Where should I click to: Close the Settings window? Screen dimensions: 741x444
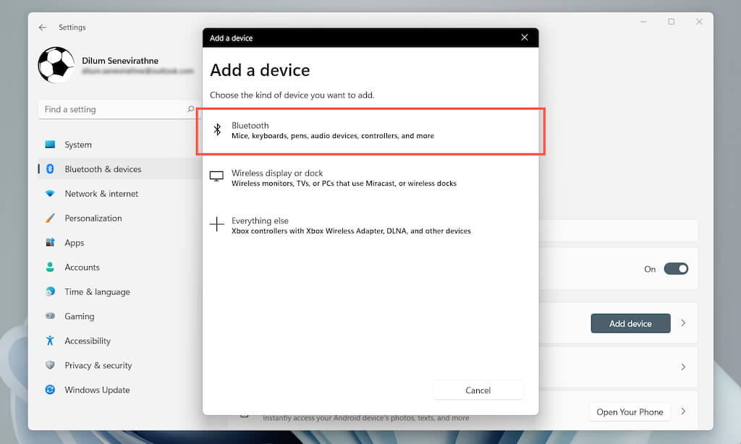coord(699,22)
